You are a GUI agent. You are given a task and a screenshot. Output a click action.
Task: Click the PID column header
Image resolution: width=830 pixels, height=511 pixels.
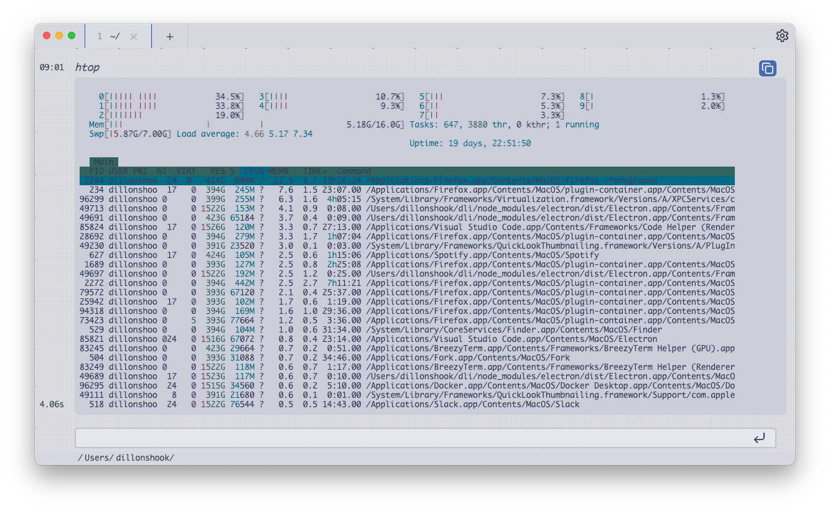(96, 171)
